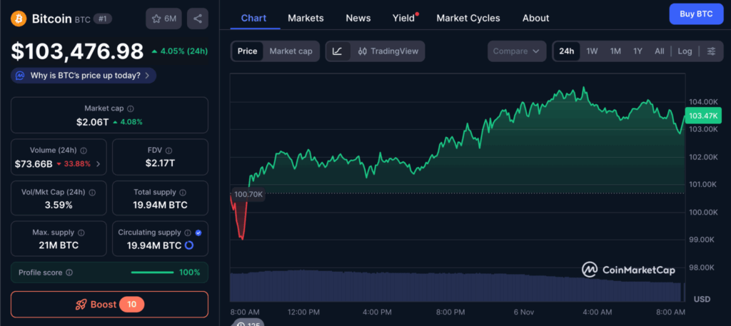Image resolution: width=731 pixels, height=326 pixels.
Task: Switch to the Markets tab
Action: click(x=306, y=18)
